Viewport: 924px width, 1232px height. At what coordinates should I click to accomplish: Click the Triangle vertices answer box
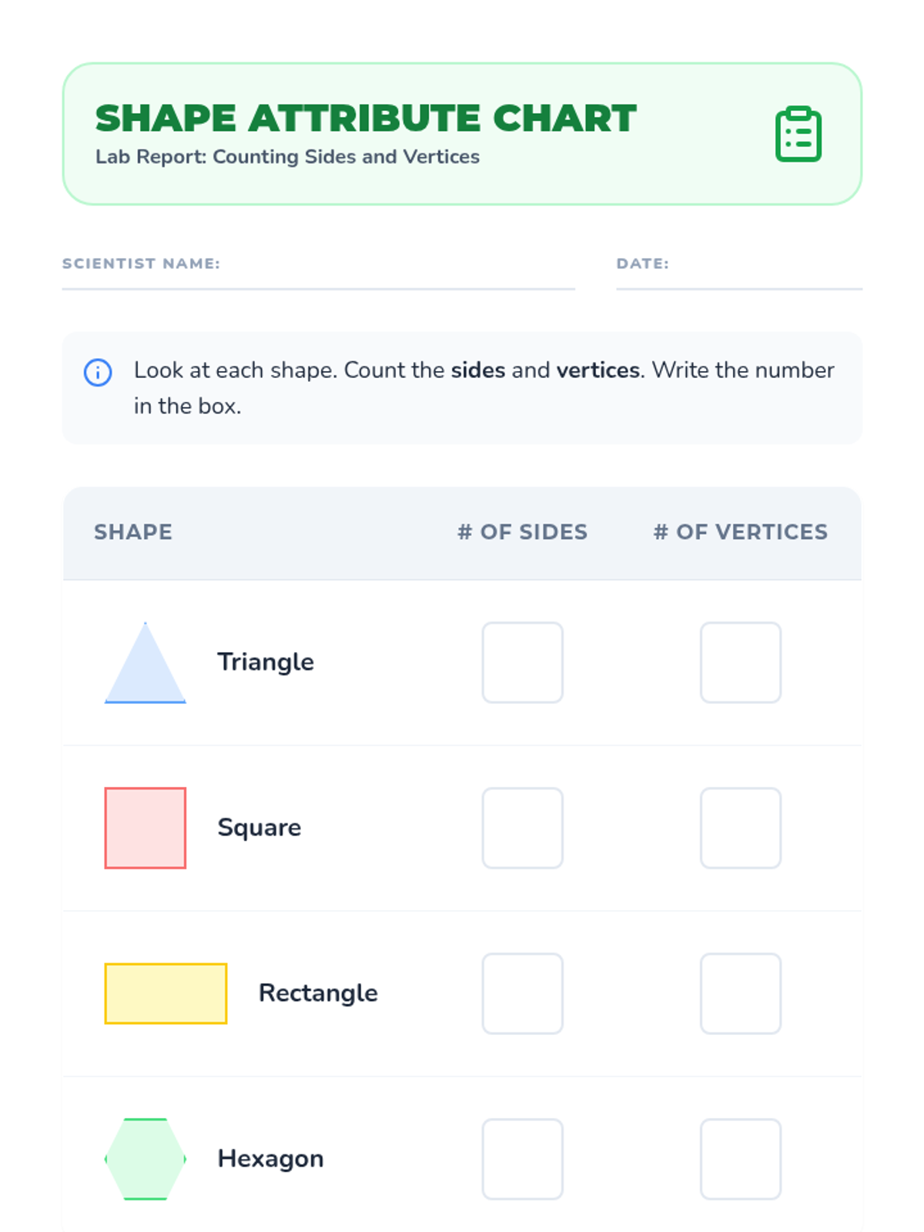point(741,662)
